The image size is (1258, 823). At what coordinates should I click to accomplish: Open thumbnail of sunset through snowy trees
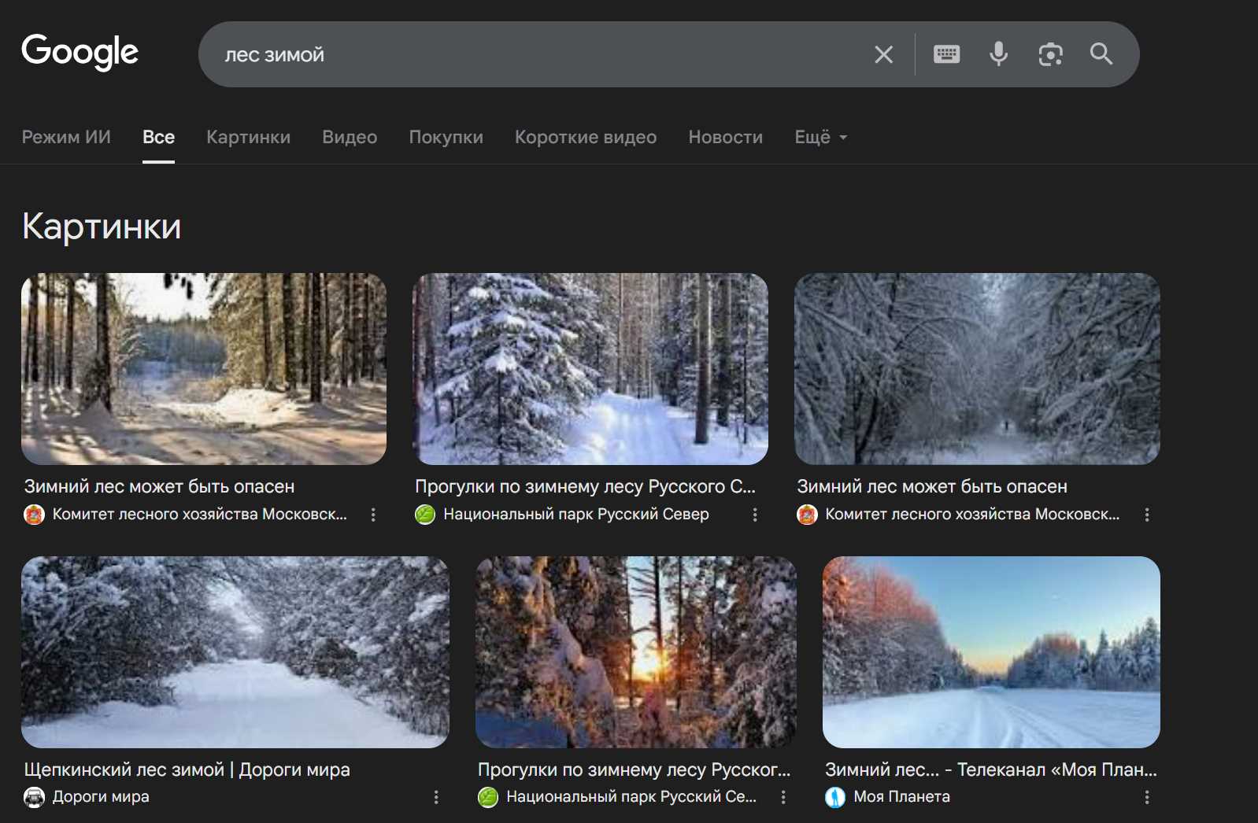636,652
